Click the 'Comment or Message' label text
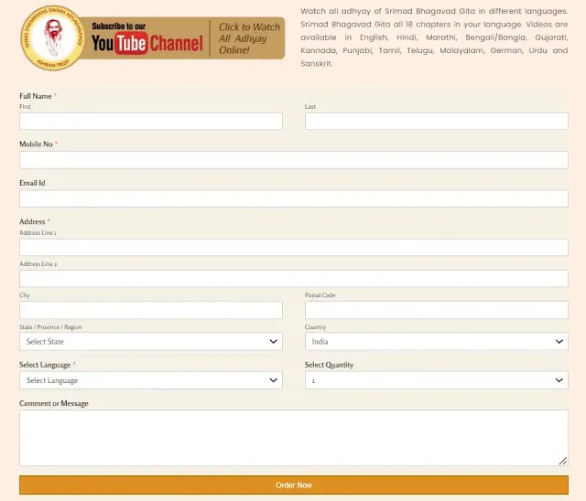The height and width of the screenshot is (501, 586). [x=54, y=404]
